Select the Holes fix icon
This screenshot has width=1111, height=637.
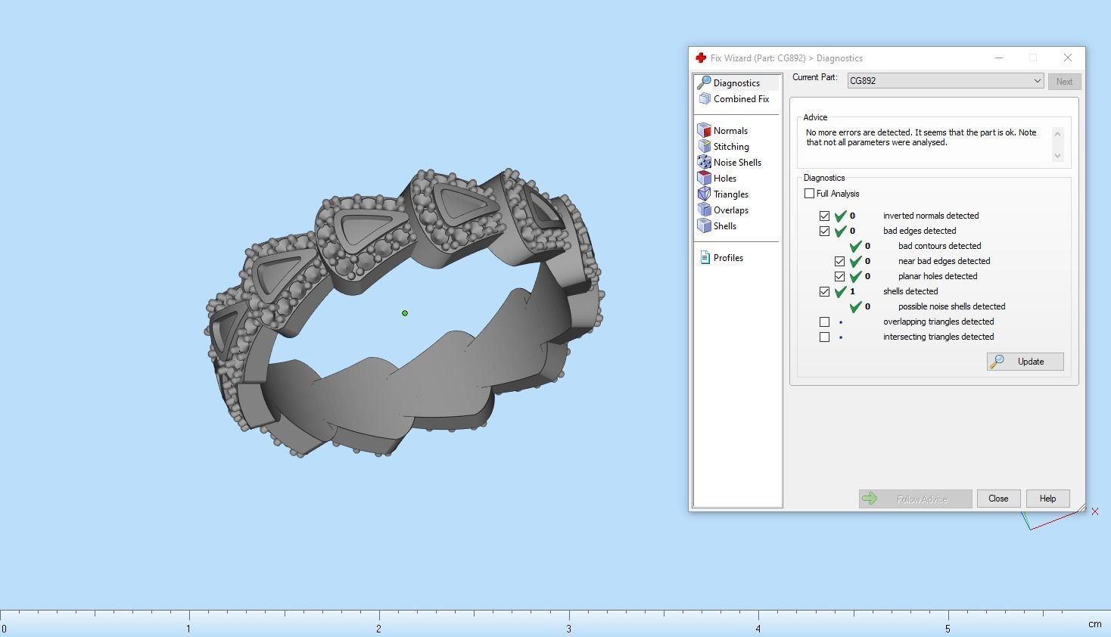pos(705,179)
